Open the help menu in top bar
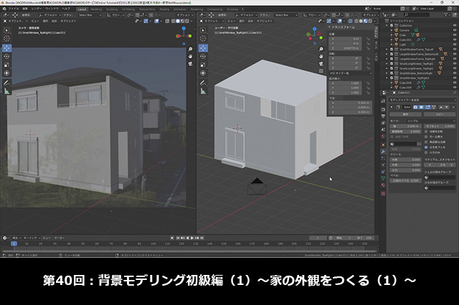The width and height of the screenshot is (459, 305). (x=66, y=9)
